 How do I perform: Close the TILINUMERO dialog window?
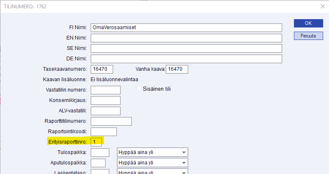(322, 6)
